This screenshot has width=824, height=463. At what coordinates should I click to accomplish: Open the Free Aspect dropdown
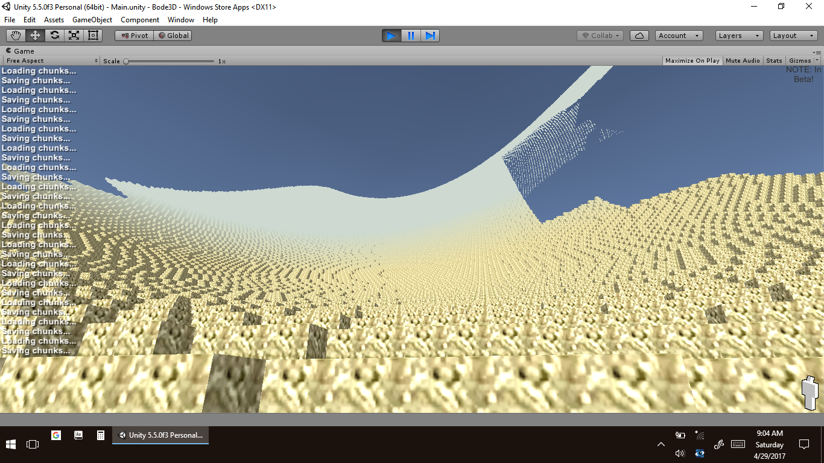51,61
